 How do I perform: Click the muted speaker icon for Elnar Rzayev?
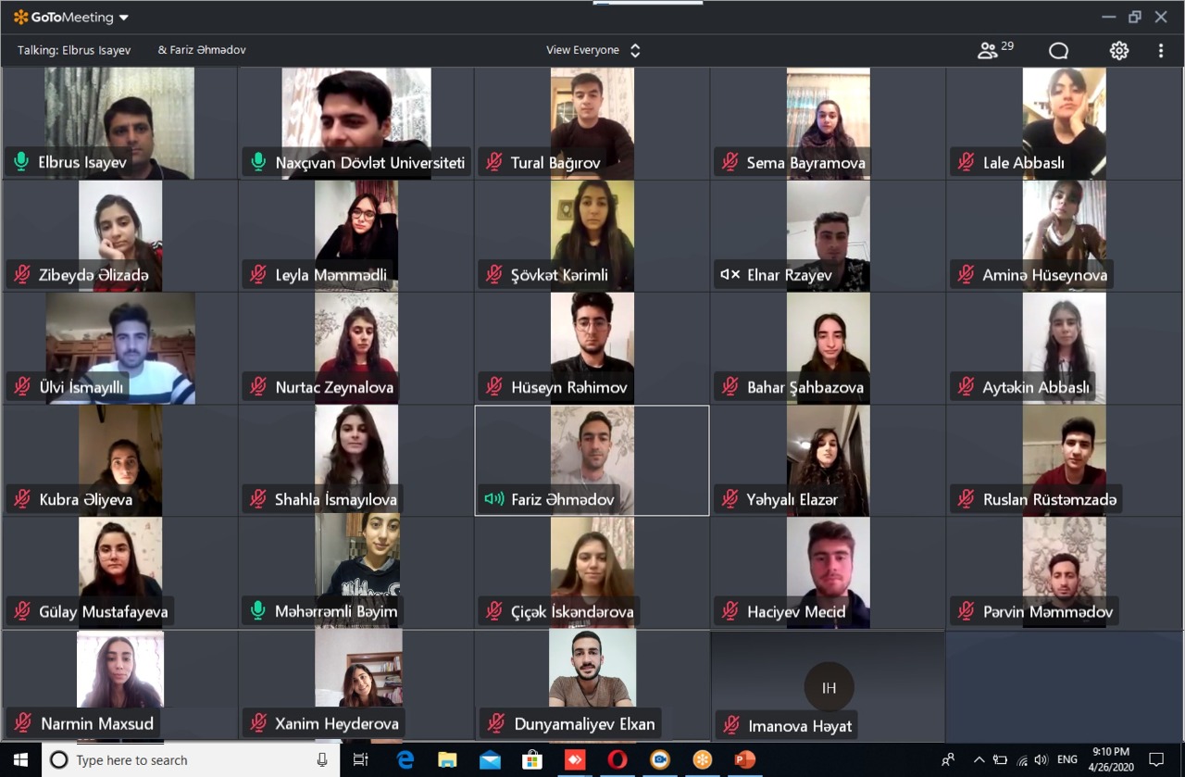click(730, 275)
